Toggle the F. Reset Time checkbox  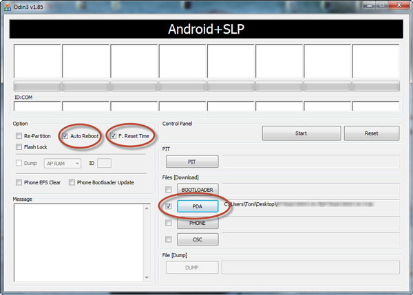coord(113,136)
